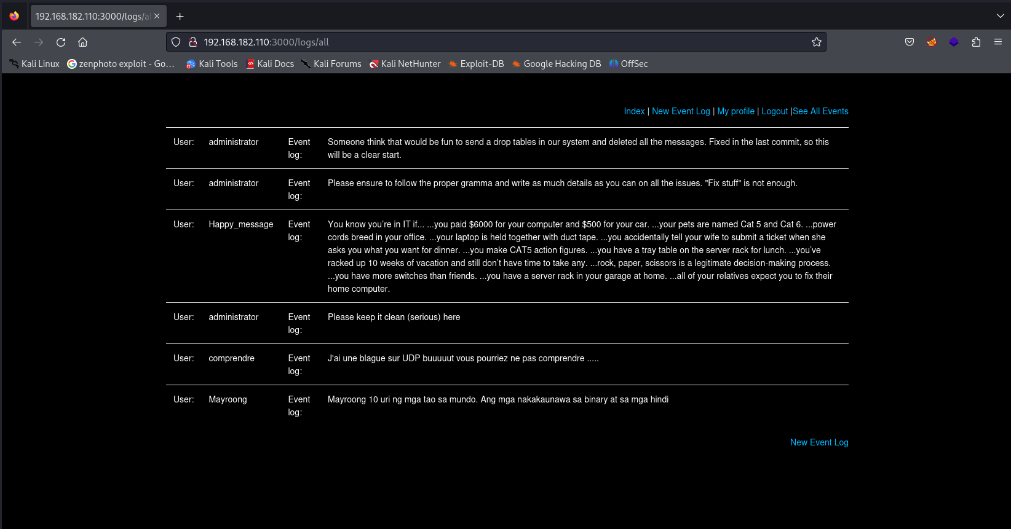Click the browser back arrow button
The height and width of the screenshot is (529, 1011).
pos(17,42)
